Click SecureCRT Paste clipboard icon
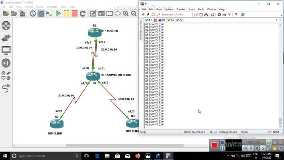 (x=201, y=15)
